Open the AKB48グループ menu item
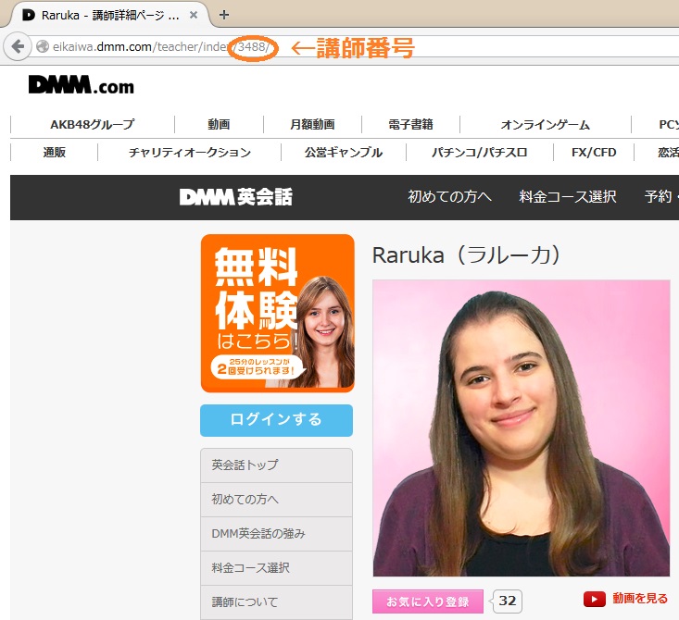679x620 pixels. pyautogui.click(x=93, y=125)
